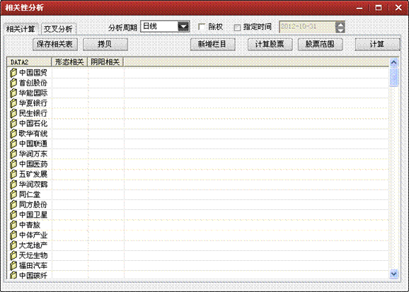Screen dimensions: 409x292
Task: Click the folder icon beside 中体产业
Action: [13, 235]
